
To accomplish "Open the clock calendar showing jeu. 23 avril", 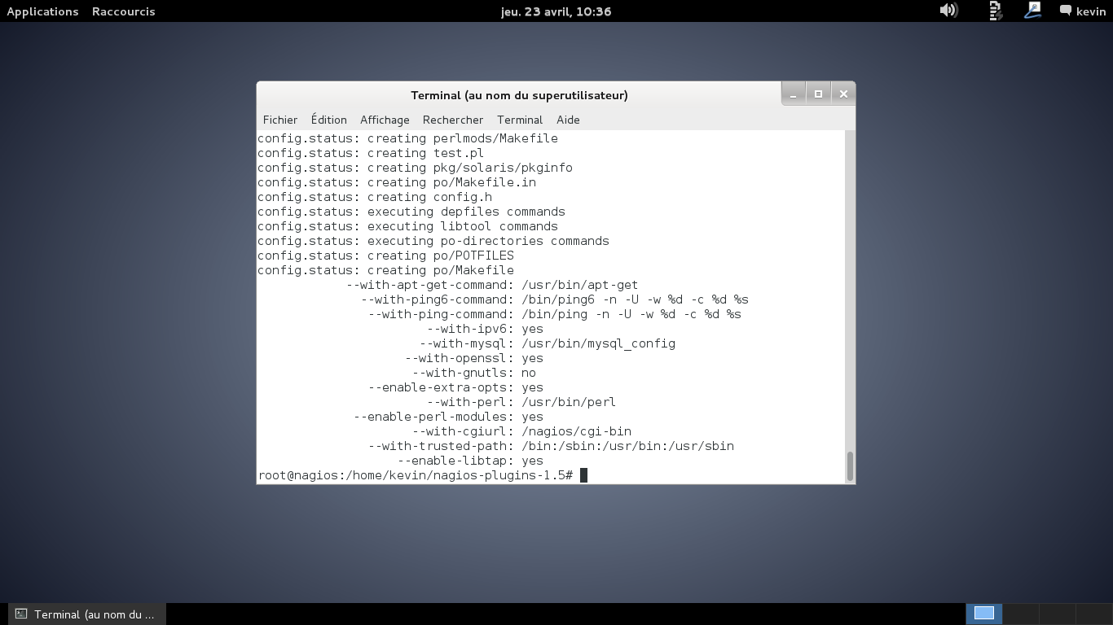I will tap(556, 11).
